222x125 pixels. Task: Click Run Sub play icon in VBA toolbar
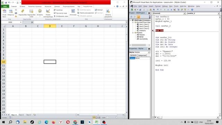[164, 10]
